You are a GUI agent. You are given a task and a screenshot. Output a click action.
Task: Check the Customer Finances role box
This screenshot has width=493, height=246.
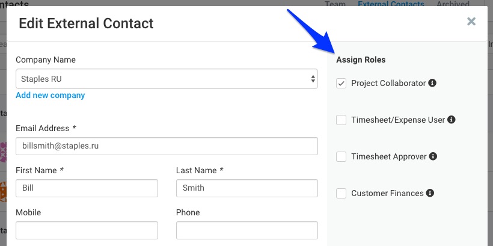pyautogui.click(x=341, y=193)
